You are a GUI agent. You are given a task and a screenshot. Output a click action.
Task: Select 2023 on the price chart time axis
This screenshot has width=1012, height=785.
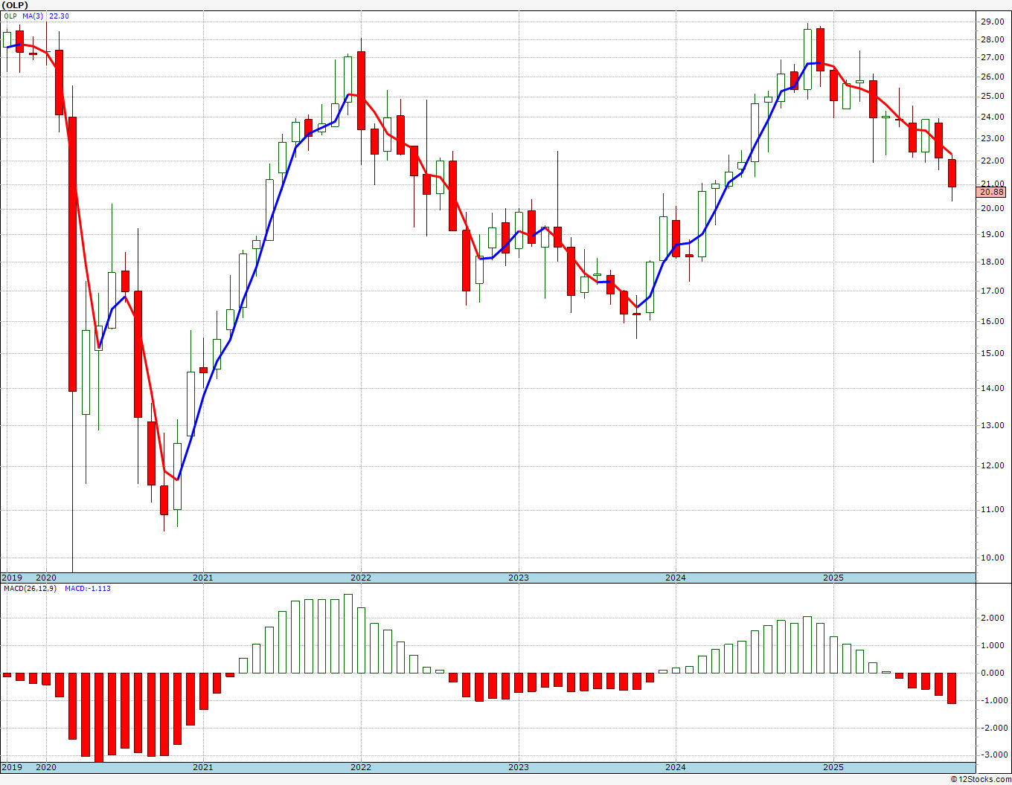[x=519, y=578]
